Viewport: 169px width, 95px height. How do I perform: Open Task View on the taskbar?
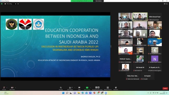pyautogui.click(x=71, y=93)
